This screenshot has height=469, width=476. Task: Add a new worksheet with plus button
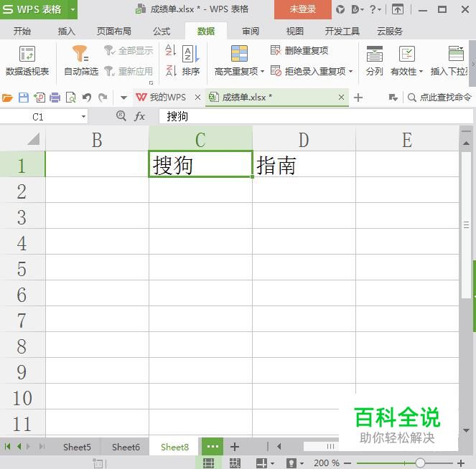click(235, 447)
